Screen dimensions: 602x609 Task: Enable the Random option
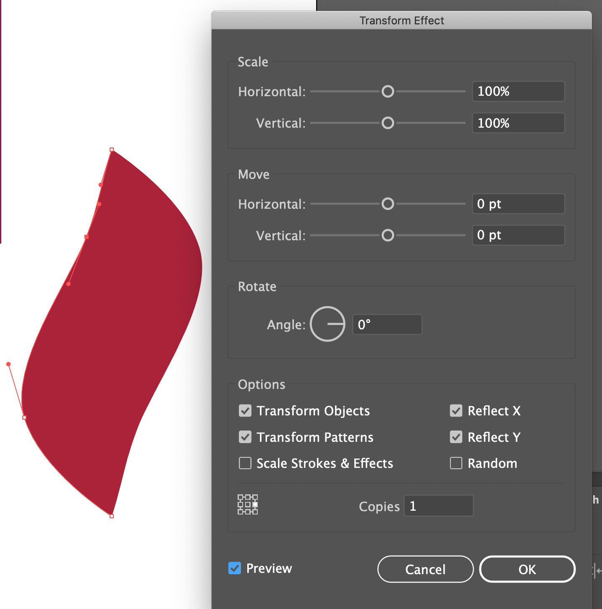456,463
